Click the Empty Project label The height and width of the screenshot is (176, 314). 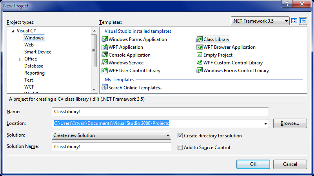point(218,55)
